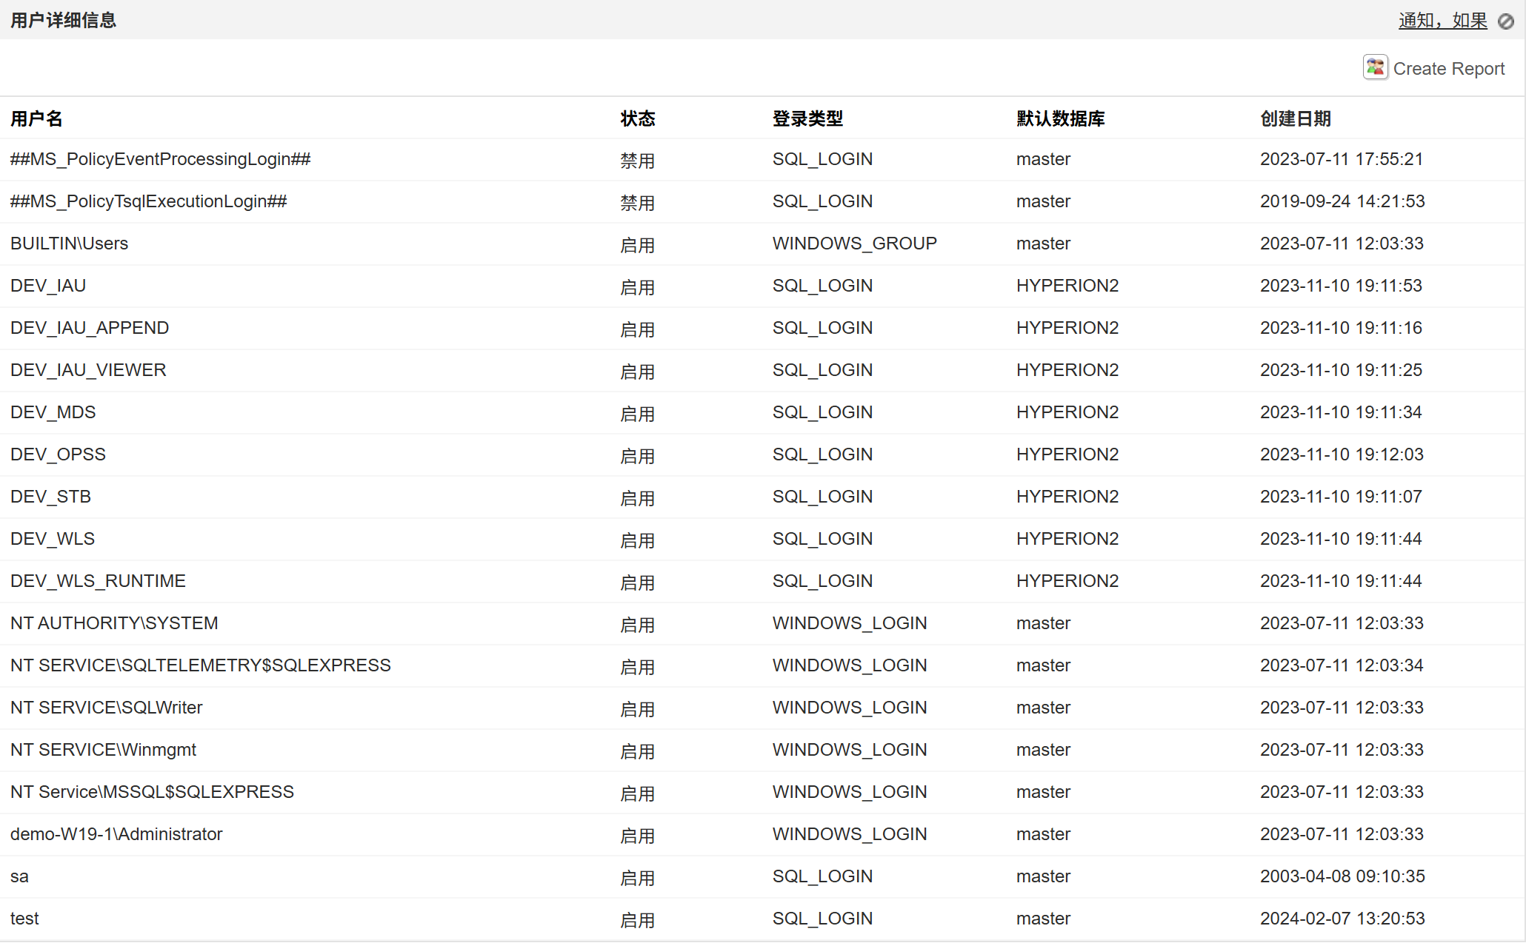Click the 用户详细信息 panel title

(x=64, y=20)
